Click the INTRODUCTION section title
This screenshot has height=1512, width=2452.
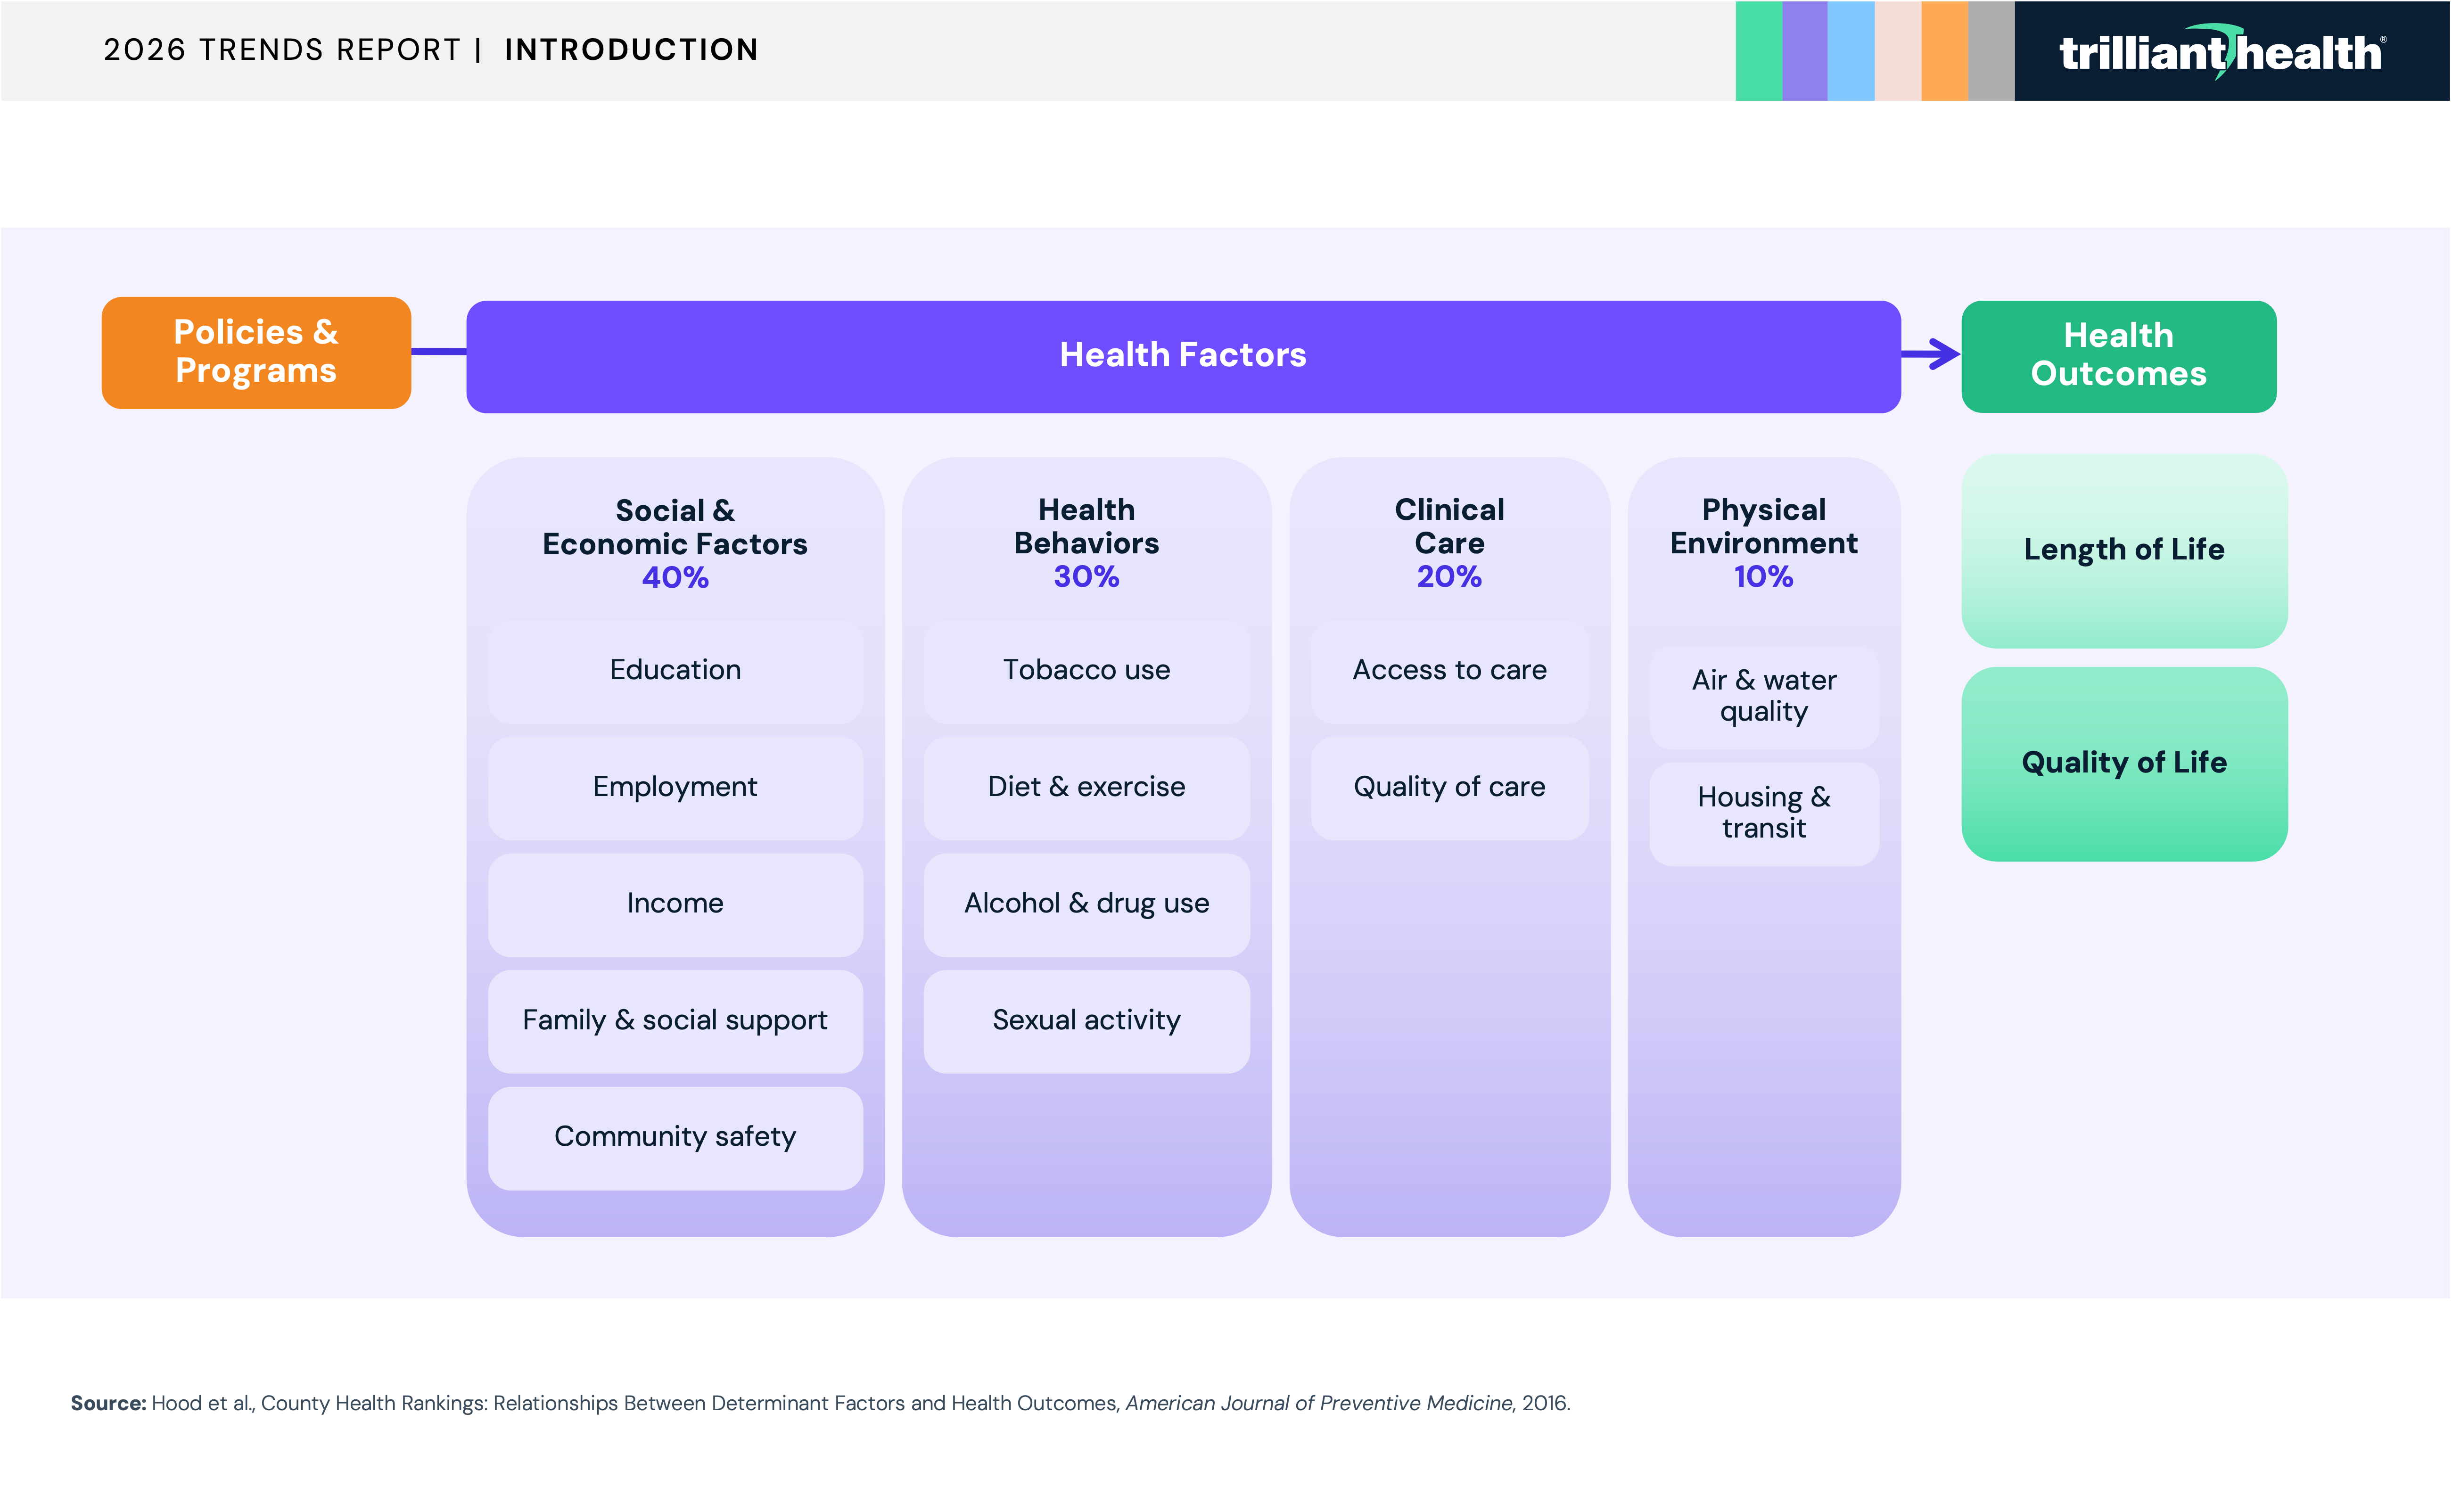point(632,50)
